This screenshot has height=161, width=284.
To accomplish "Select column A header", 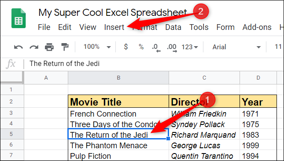I will point(46,78).
